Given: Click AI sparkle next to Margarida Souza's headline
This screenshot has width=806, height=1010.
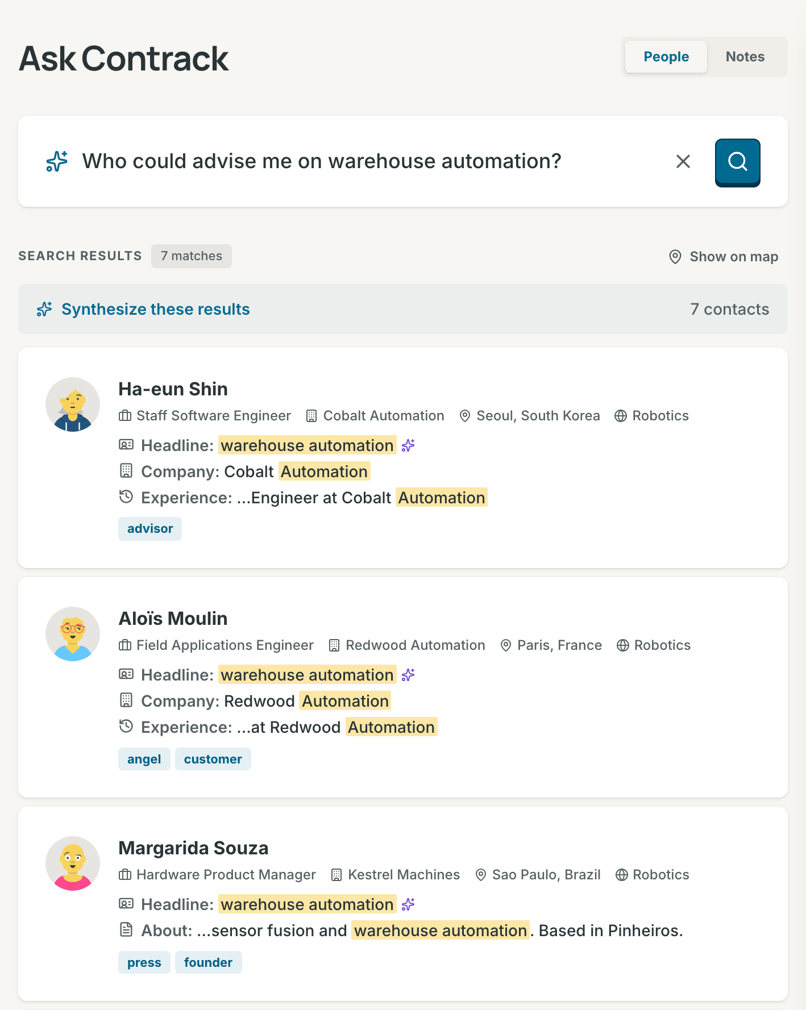Looking at the screenshot, I should click(x=408, y=904).
